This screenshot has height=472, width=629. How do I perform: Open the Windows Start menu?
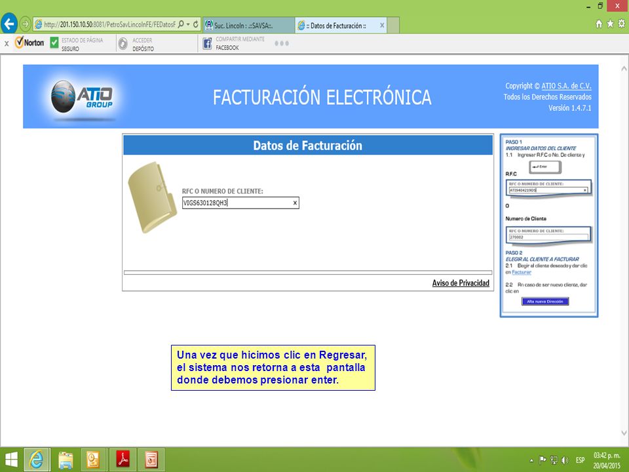(x=11, y=460)
